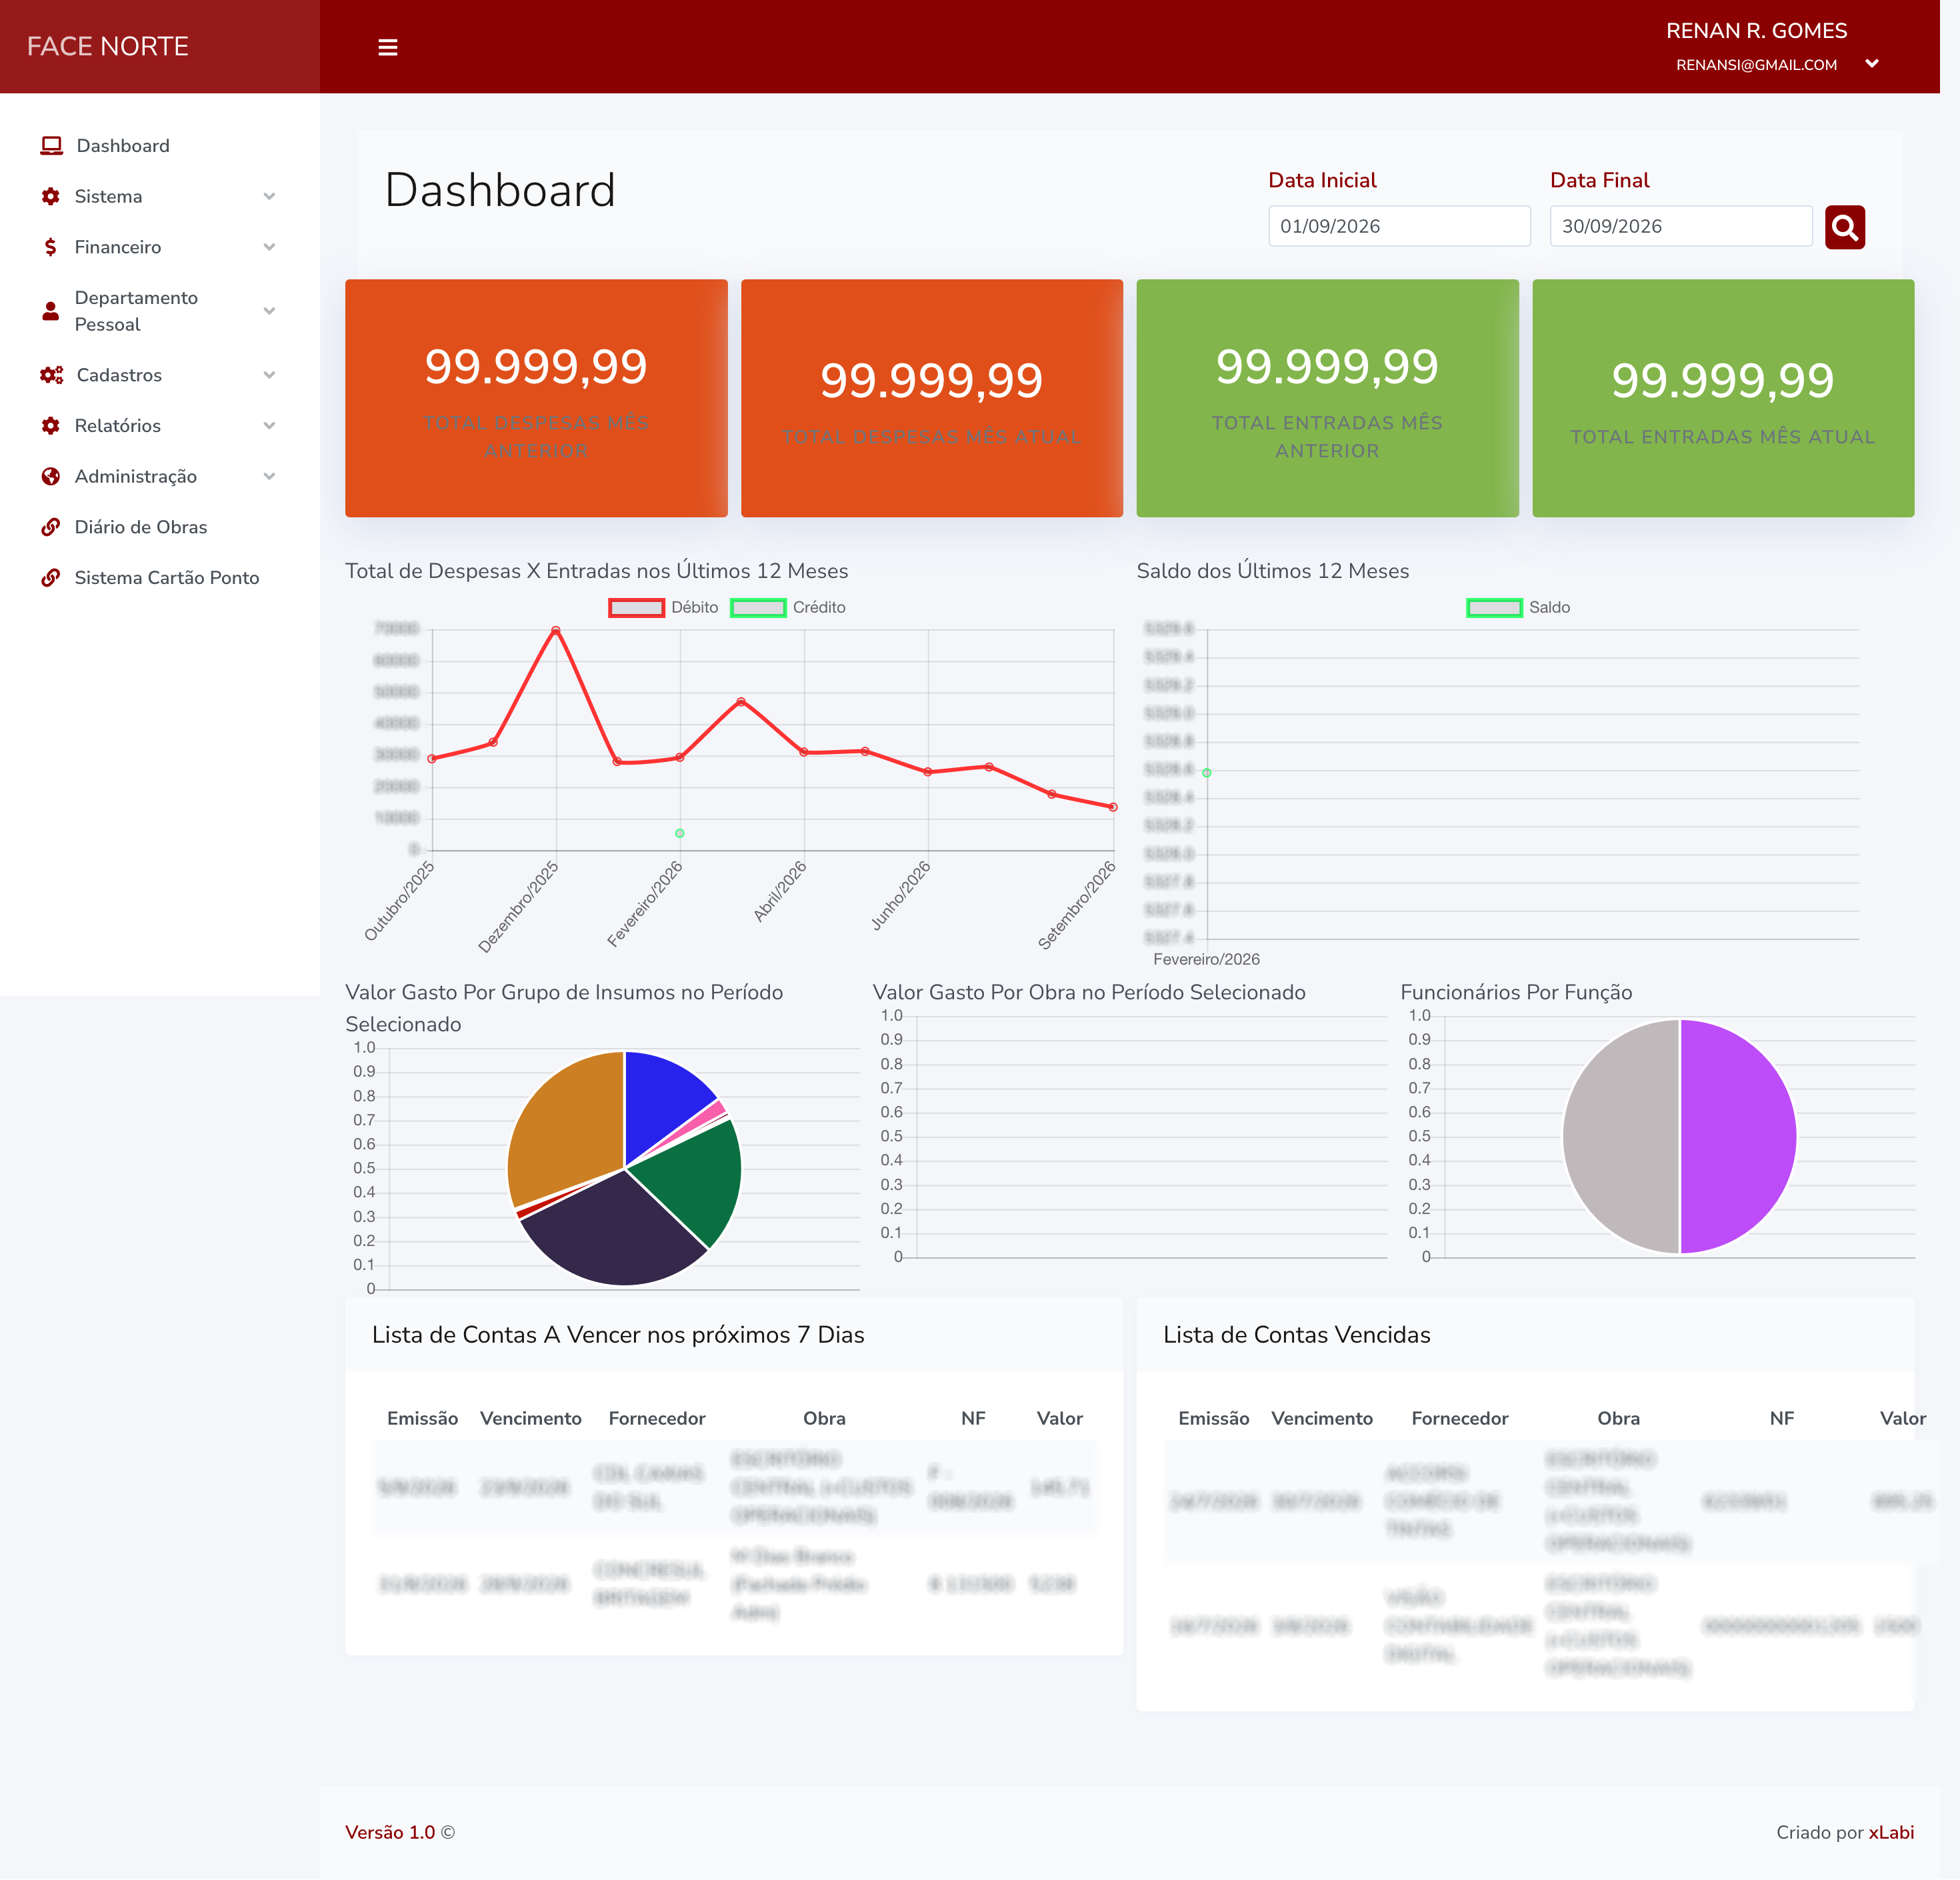Click Emissão header in Contas Vencidas table
The height and width of the screenshot is (1880, 1960).
(1213, 1418)
